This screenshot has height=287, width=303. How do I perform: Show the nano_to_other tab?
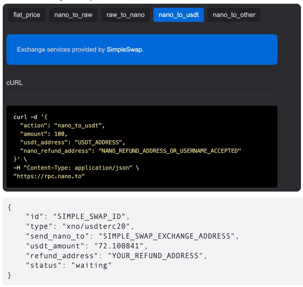[234, 15]
